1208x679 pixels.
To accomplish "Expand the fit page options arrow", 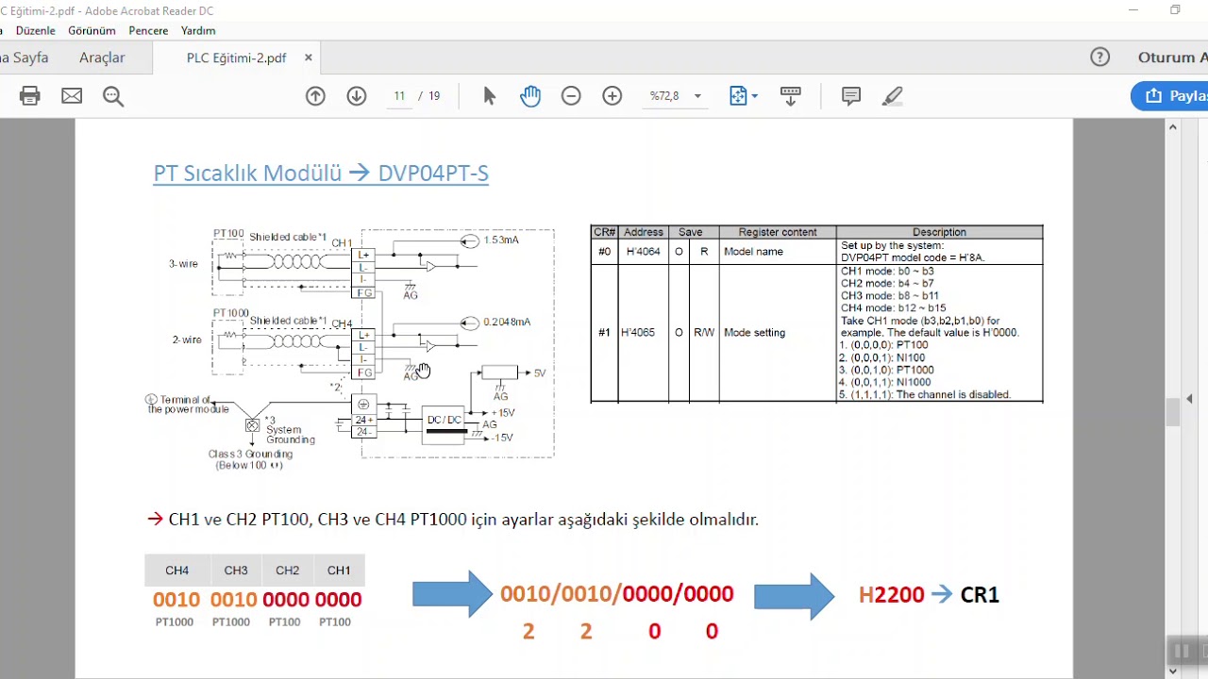I will [x=754, y=96].
